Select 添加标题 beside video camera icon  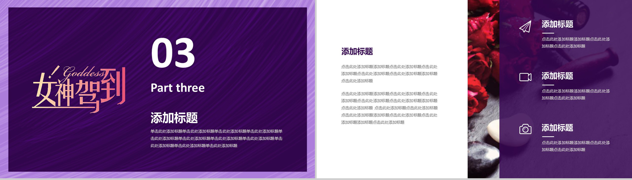tap(557, 76)
